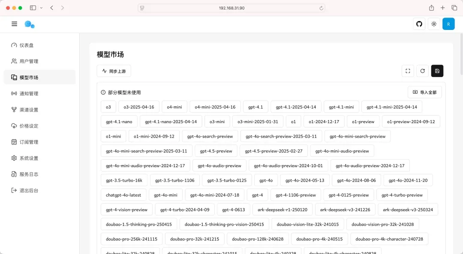463x254 pixels.
Task: Select the gpt-4o-mini model tag
Action: (x=165, y=195)
